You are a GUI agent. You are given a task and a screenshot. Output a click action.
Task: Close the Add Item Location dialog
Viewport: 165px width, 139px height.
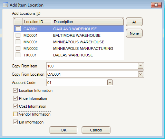pyautogui.click(x=156, y=5)
